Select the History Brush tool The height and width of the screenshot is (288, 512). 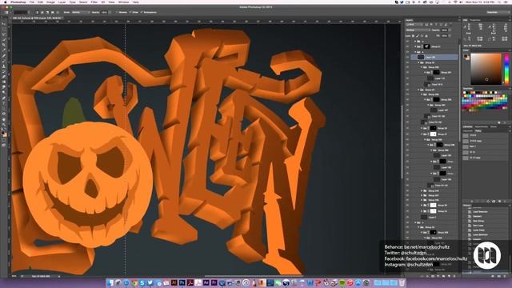pos(4,71)
